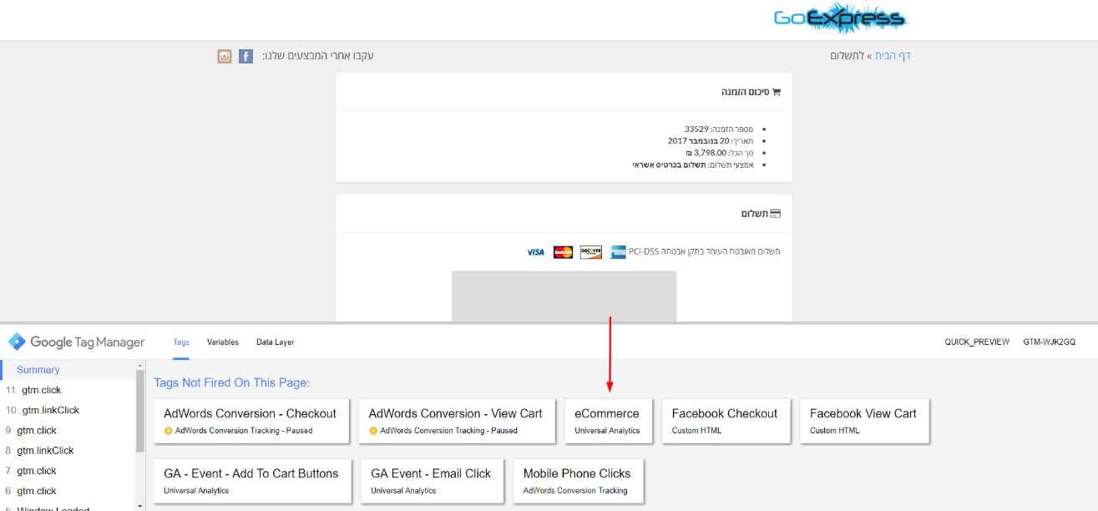1098x511 pixels.
Task: Select event 10 gtm.linkClick
Action: click(68, 410)
